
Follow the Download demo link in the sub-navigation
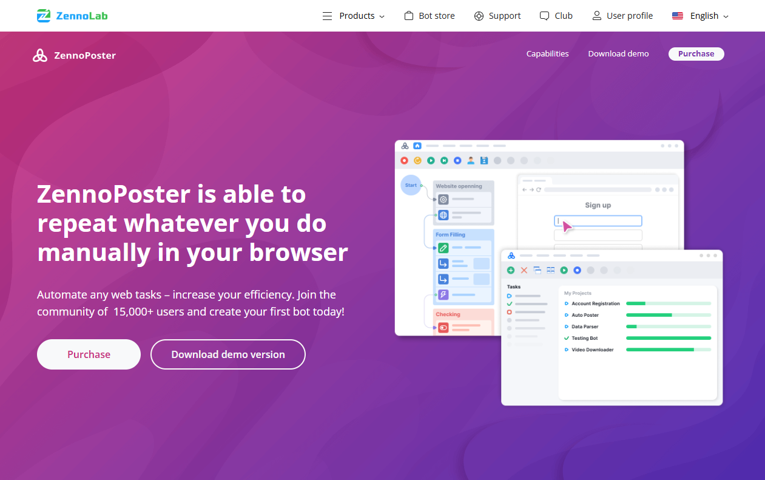pyautogui.click(x=618, y=53)
